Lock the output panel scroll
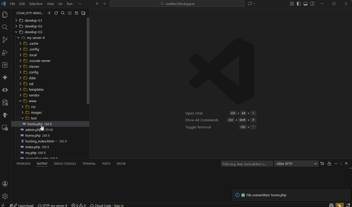352x207 pixels. point(329,163)
